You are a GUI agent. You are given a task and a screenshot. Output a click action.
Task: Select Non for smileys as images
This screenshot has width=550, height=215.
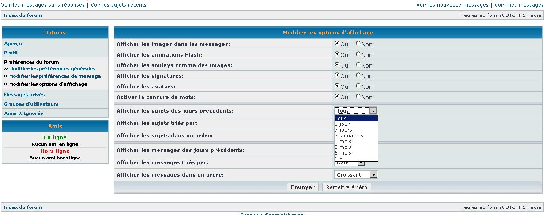(x=358, y=65)
